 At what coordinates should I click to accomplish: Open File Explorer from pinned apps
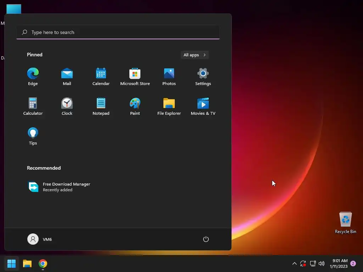point(169,106)
